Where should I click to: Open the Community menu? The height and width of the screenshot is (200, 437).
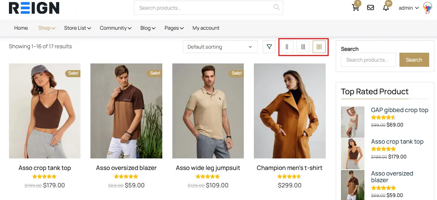[115, 28]
